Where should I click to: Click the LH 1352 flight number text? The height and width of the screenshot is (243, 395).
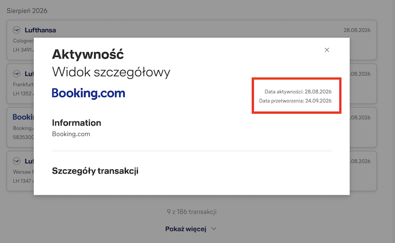pyautogui.click(x=22, y=93)
